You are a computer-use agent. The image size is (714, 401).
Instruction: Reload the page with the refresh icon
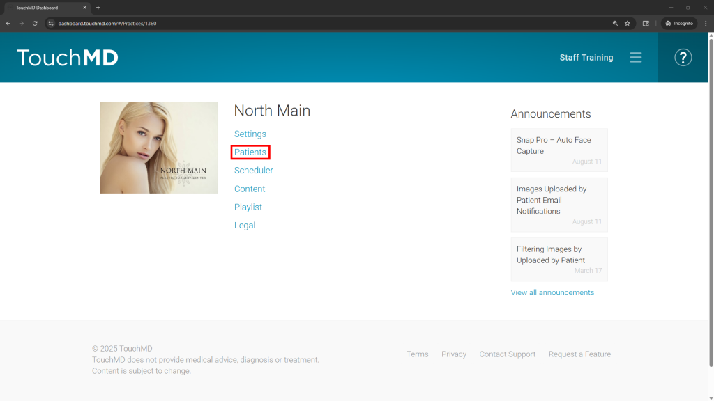tap(35, 23)
